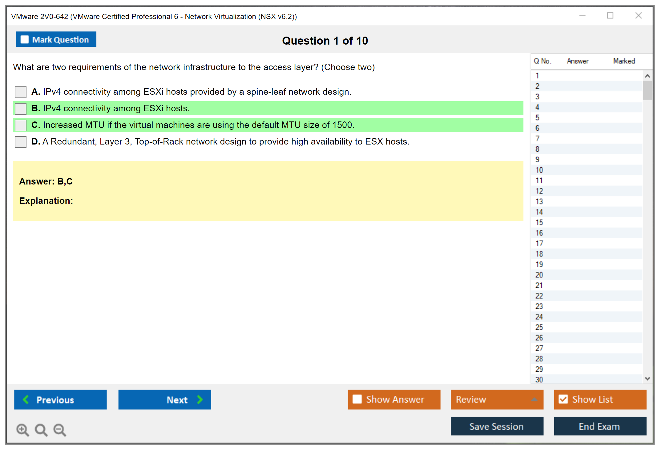This screenshot has height=452, width=662.
Task: Click the question list scrollbar thumb
Action: click(x=647, y=90)
